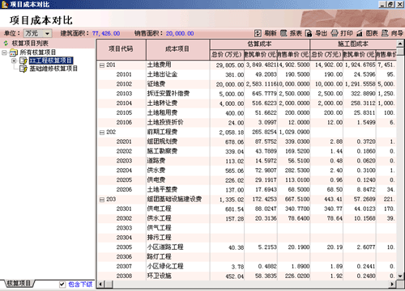405x291 pixels.
Task: Click the 所有核算项目 folder icon
Action: point(14,53)
